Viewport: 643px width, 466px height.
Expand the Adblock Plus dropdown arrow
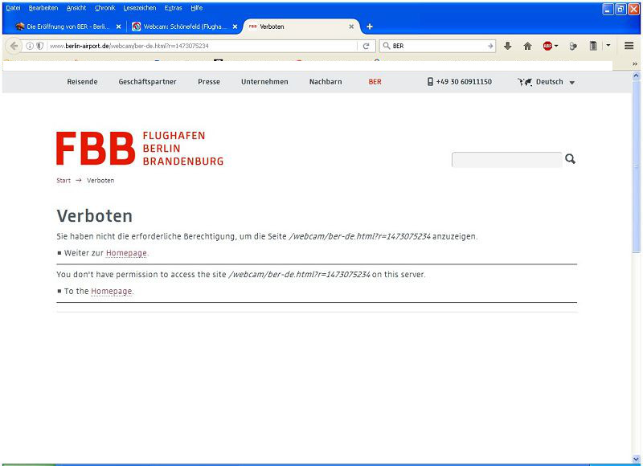pyautogui.click(x=556, y=46)
